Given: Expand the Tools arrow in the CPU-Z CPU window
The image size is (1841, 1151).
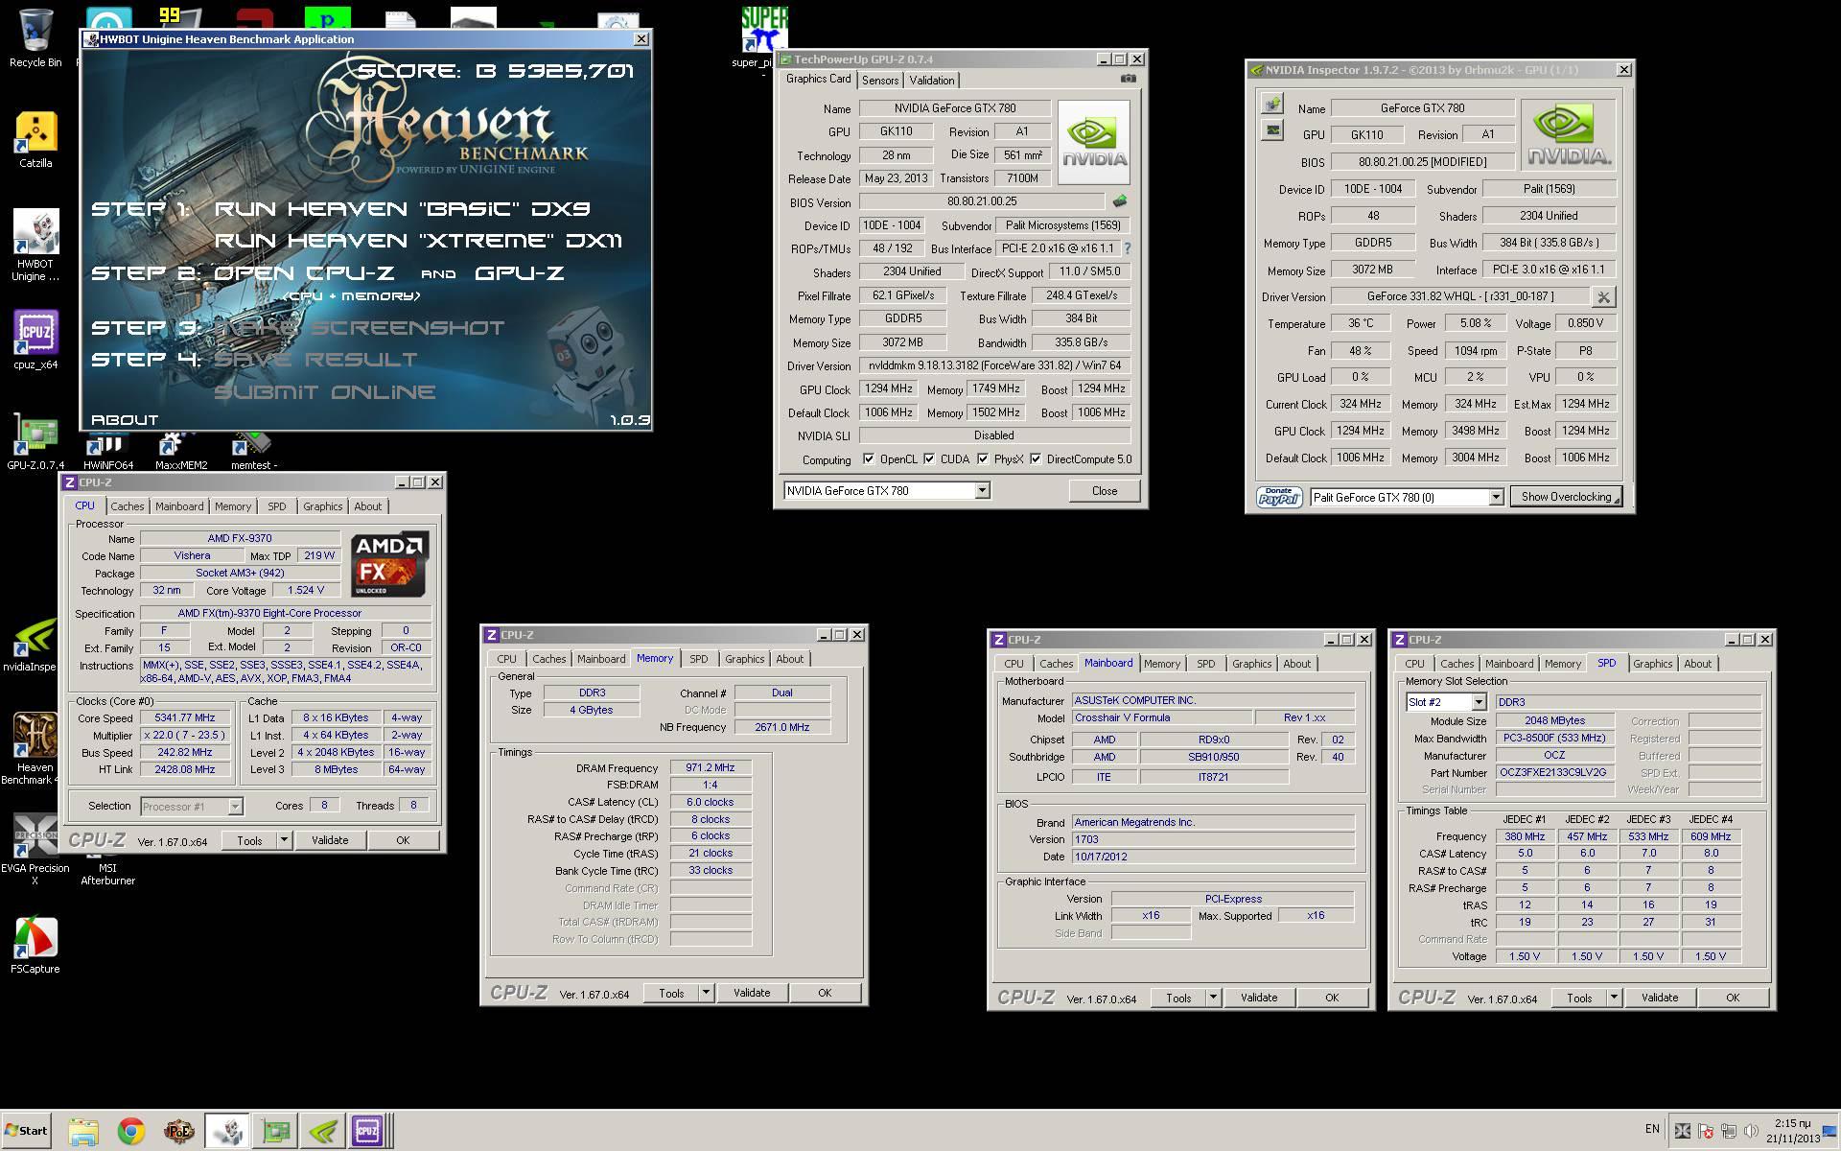Looking at the screenshot, I should [284, 840].
